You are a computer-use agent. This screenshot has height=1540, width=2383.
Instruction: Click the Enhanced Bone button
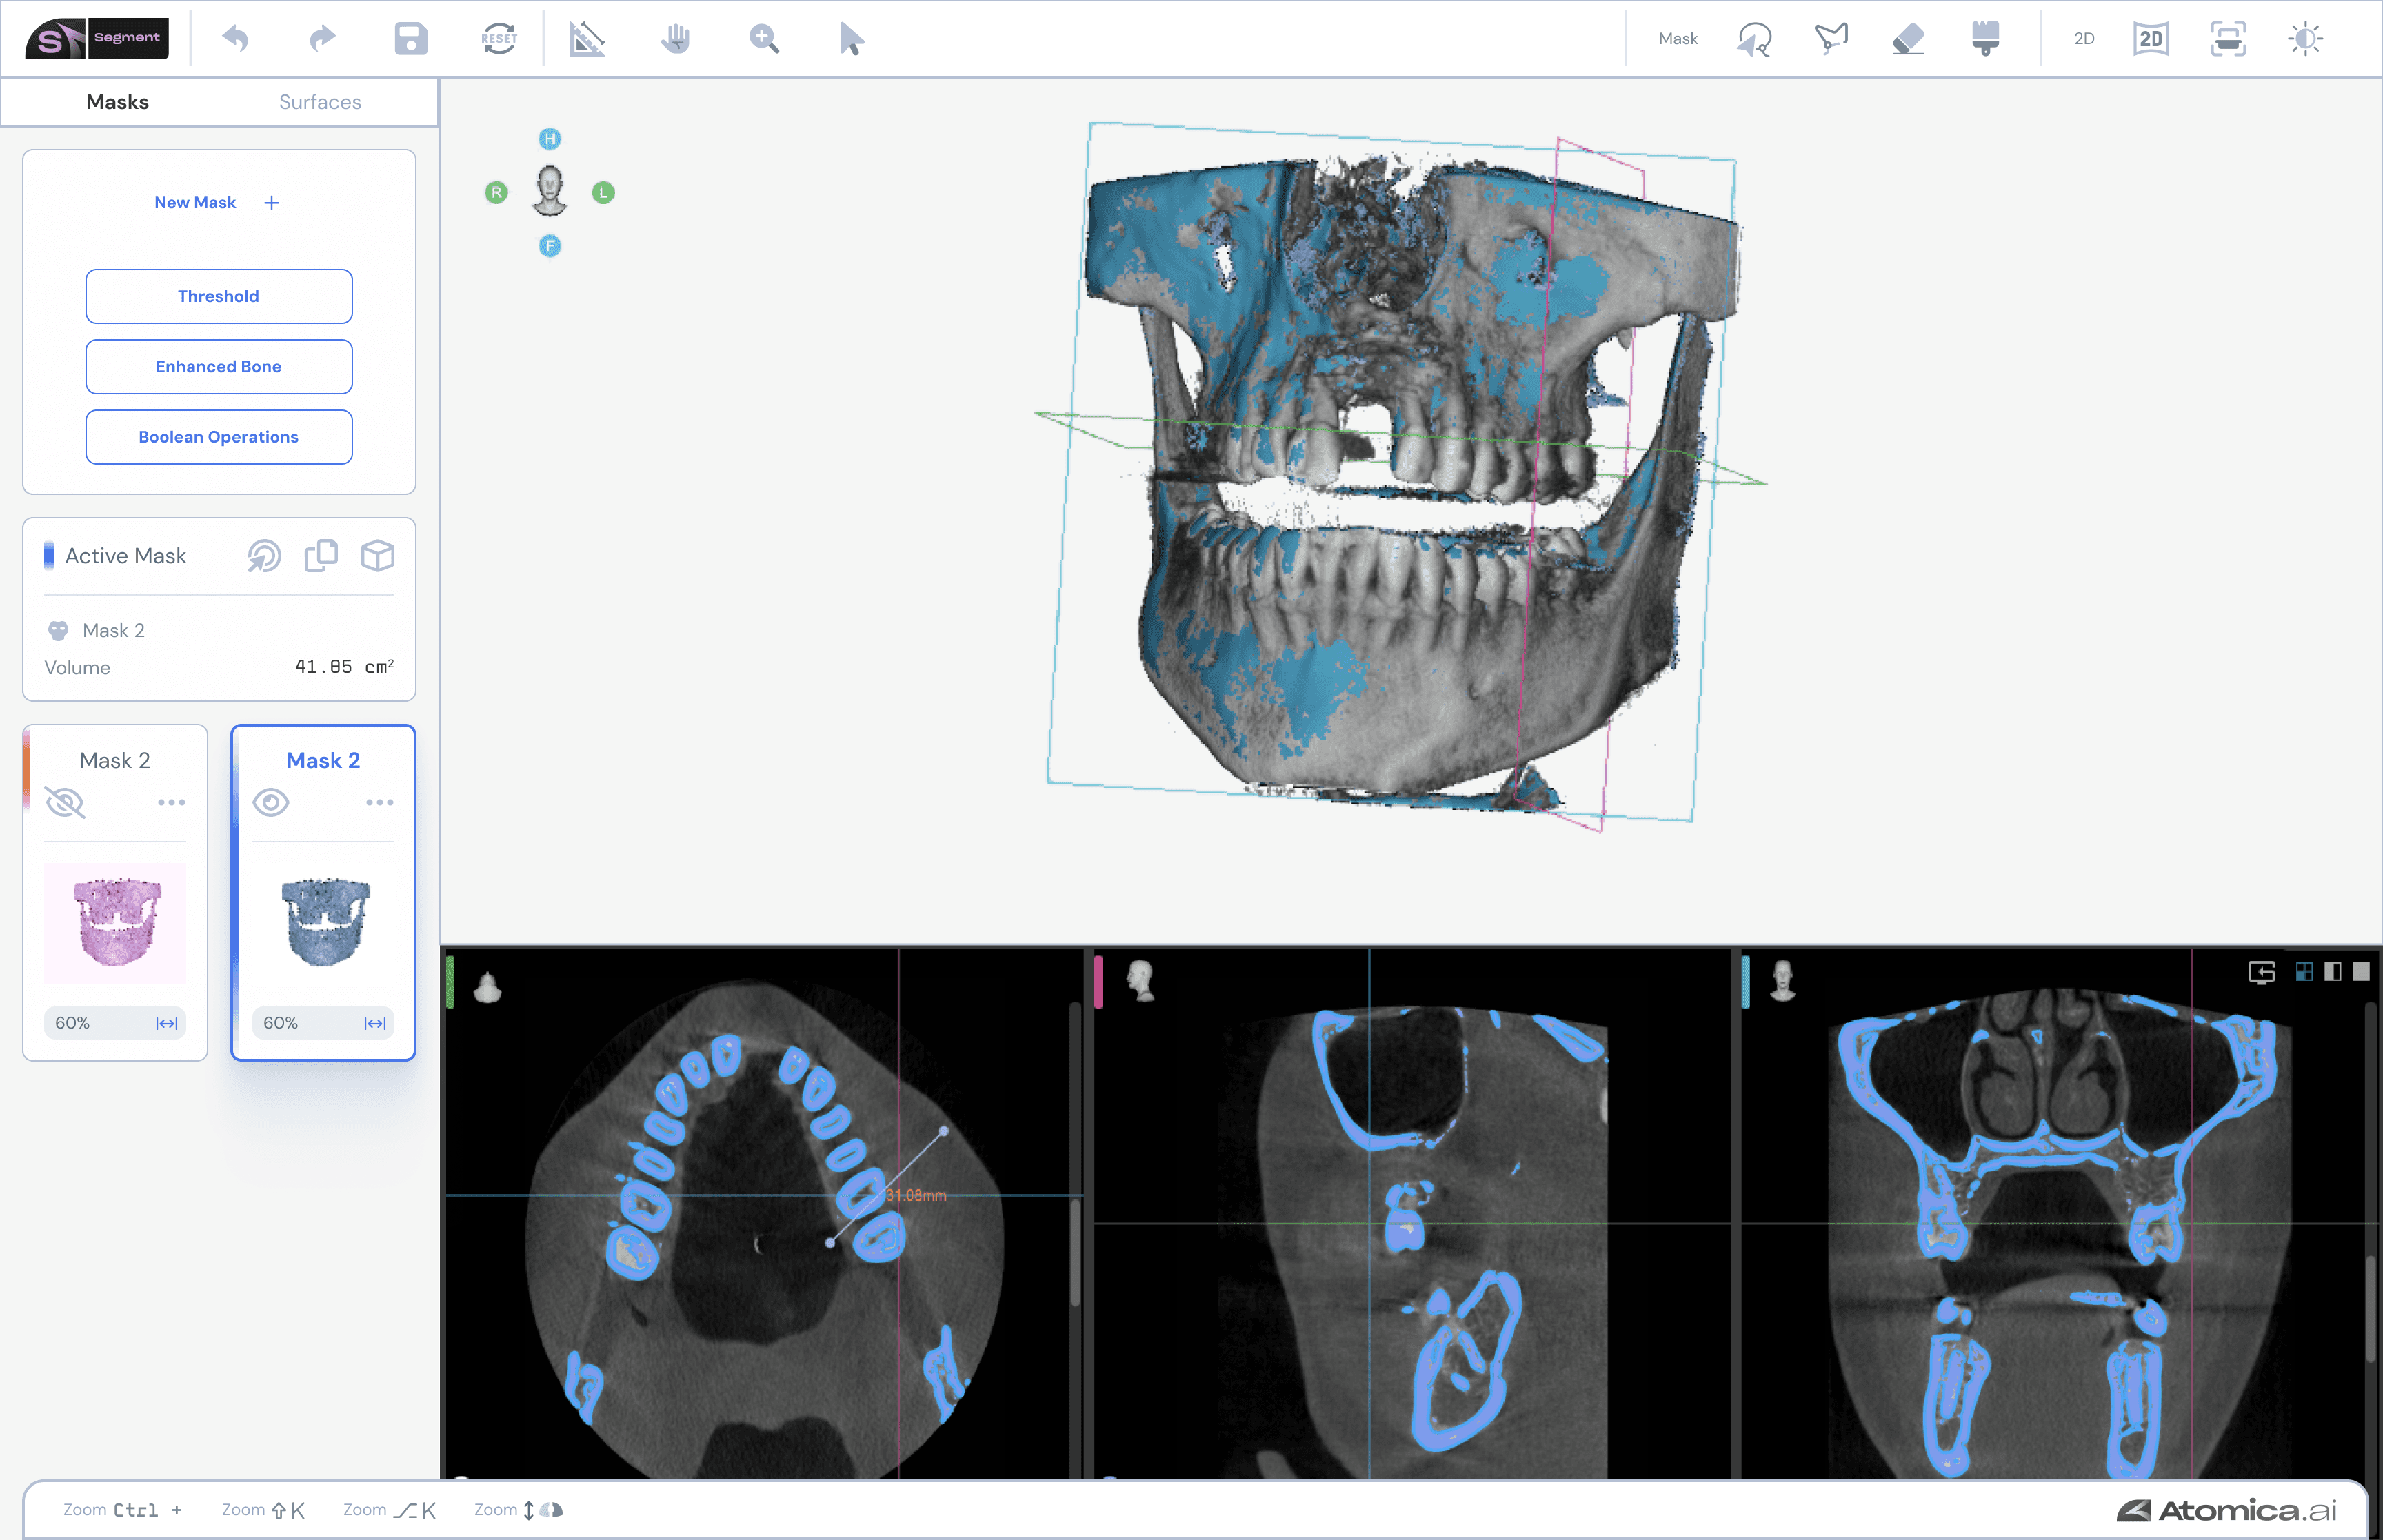coord(219,366)
